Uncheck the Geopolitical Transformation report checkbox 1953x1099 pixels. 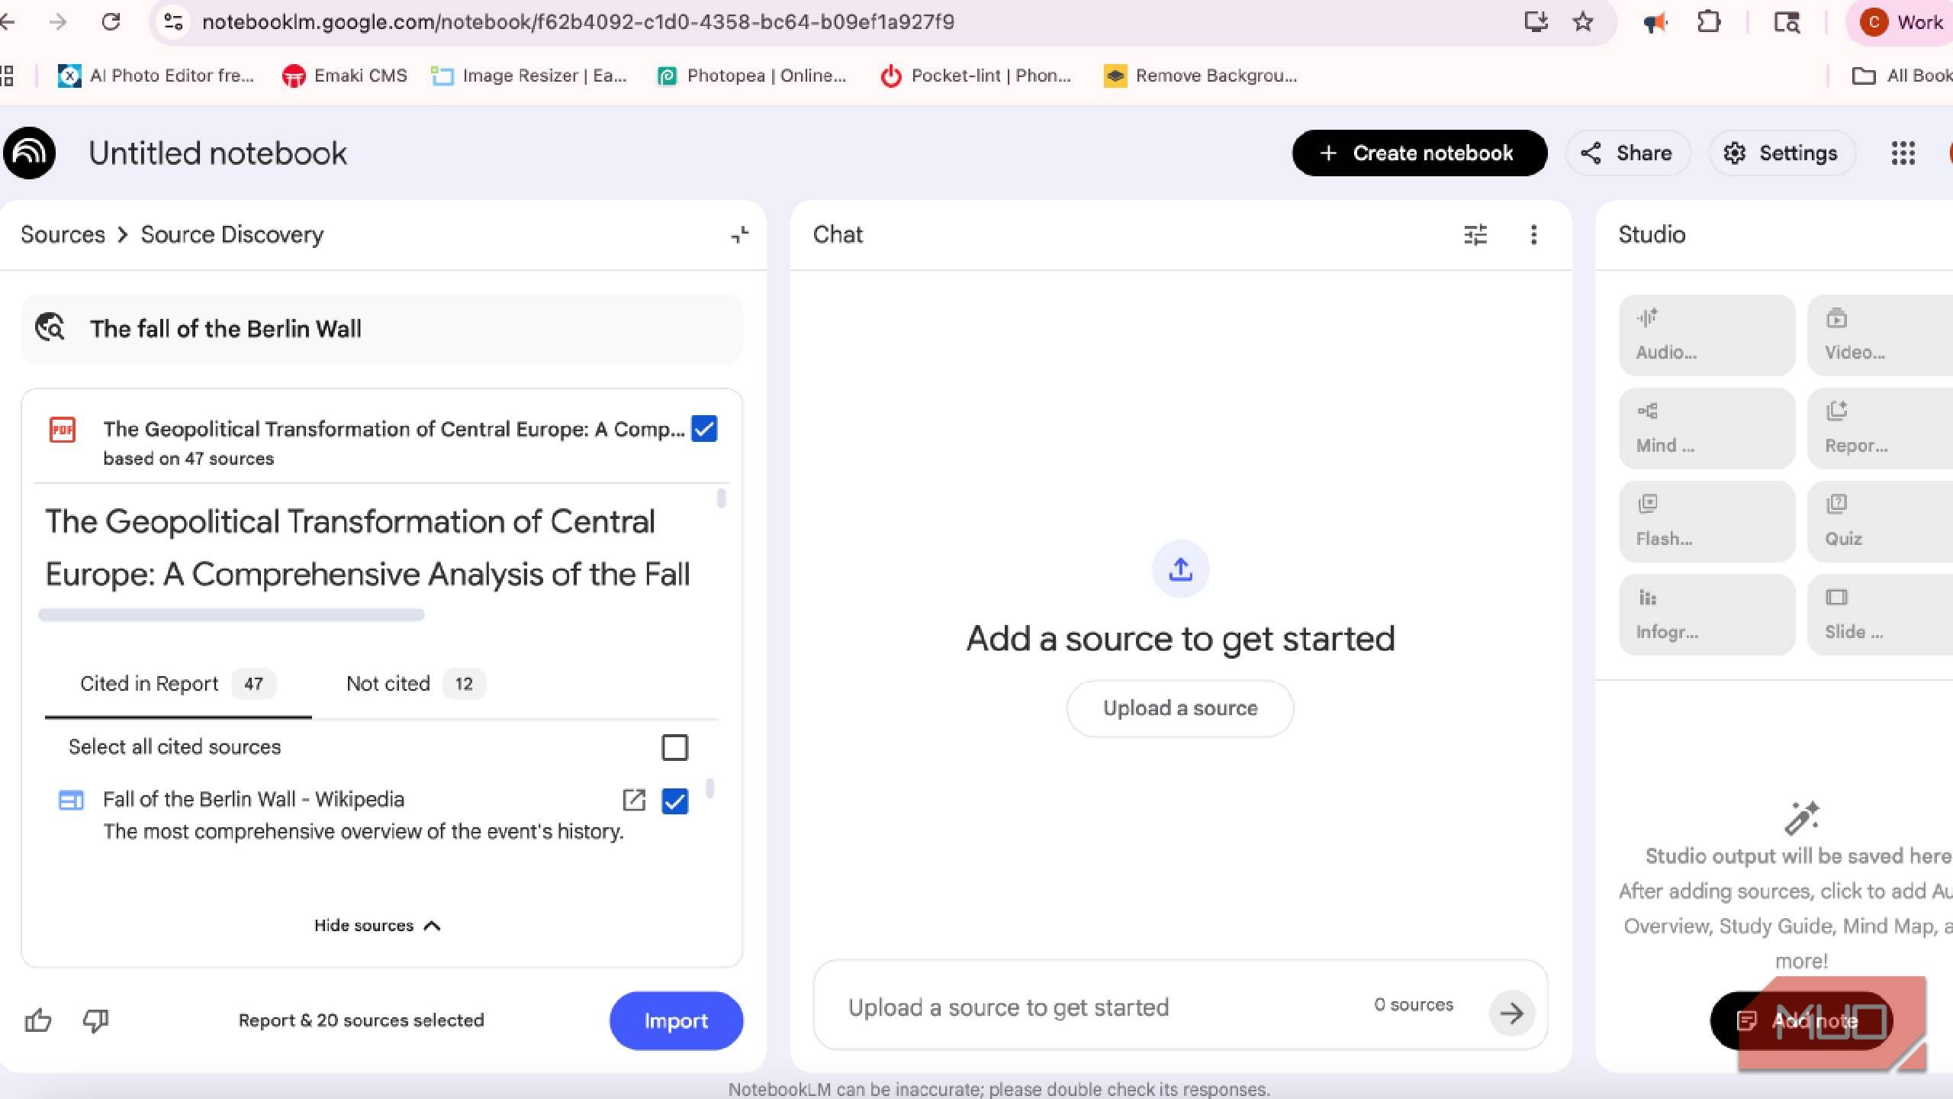point(704,429)
